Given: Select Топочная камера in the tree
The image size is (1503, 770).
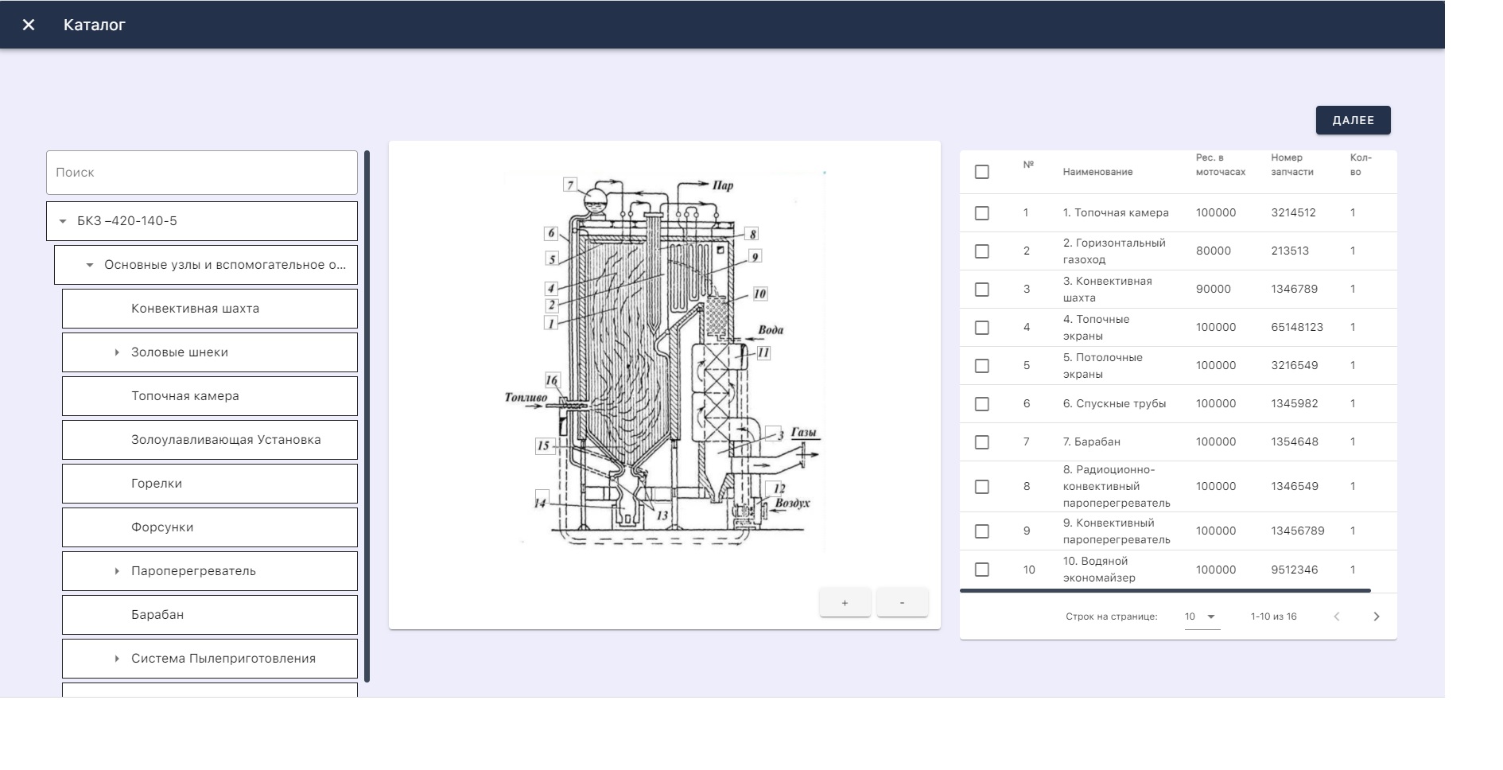Looking at the screenshot, I should tap(210, 396).
